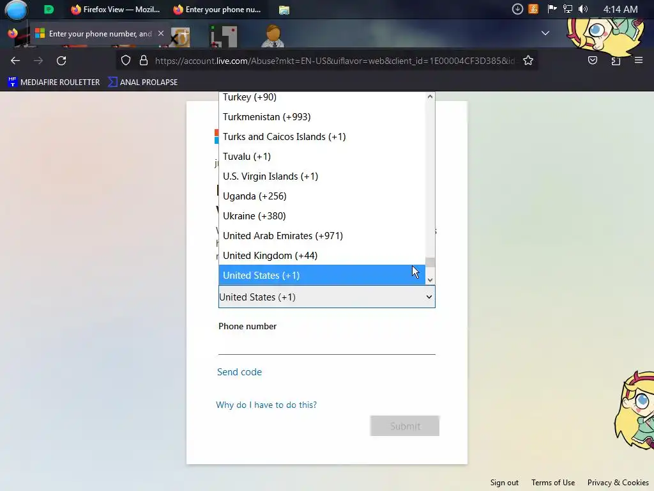Select United Arab Emirates (+971) option
Image resolution: width=654 pixels, height=491 pixels.
(322, 236)
